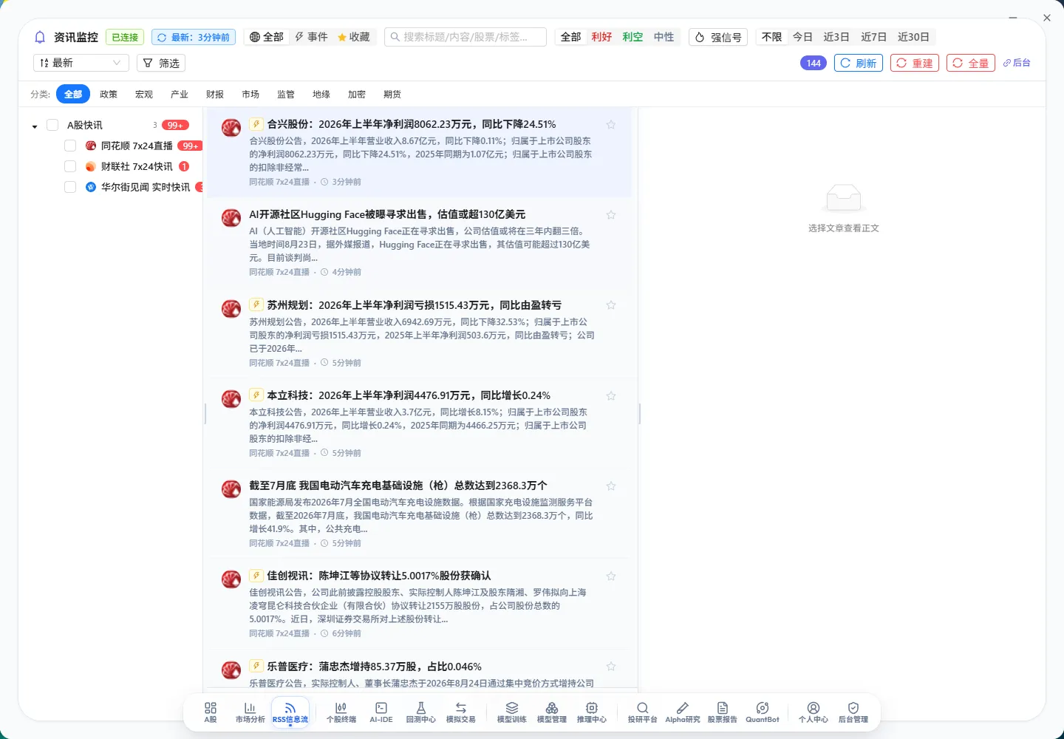Open the A股 module in the bottom dock

(211, 712)
